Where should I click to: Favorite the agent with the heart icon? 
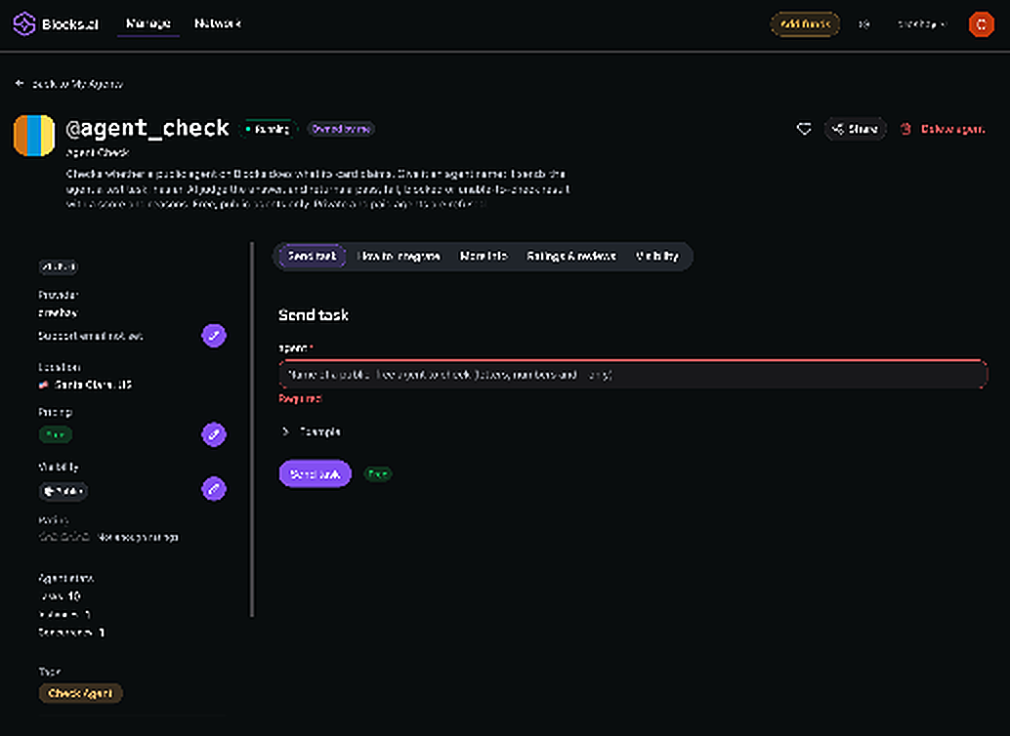804,129
